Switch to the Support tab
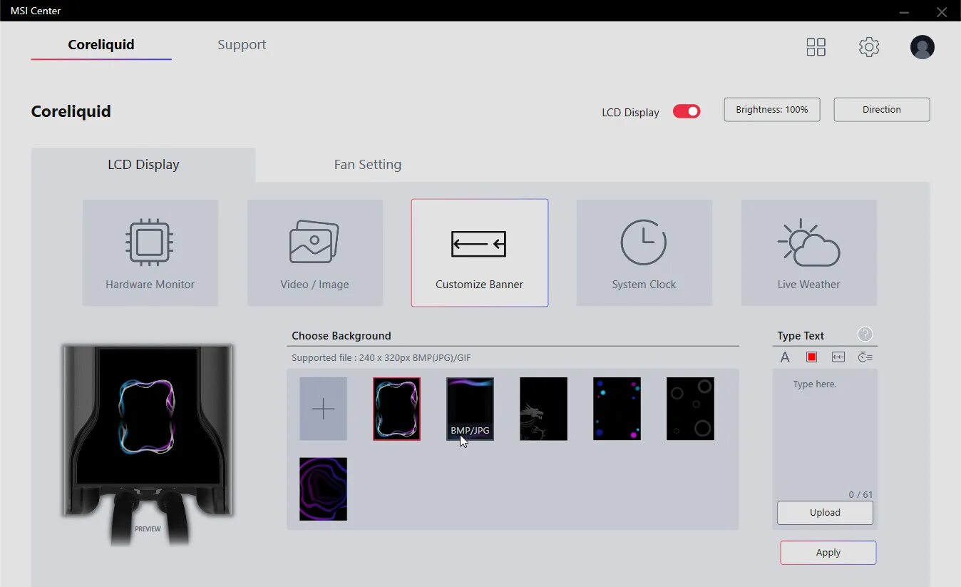Viewport: 961px width, 587px height. click(x=242, y=45)
